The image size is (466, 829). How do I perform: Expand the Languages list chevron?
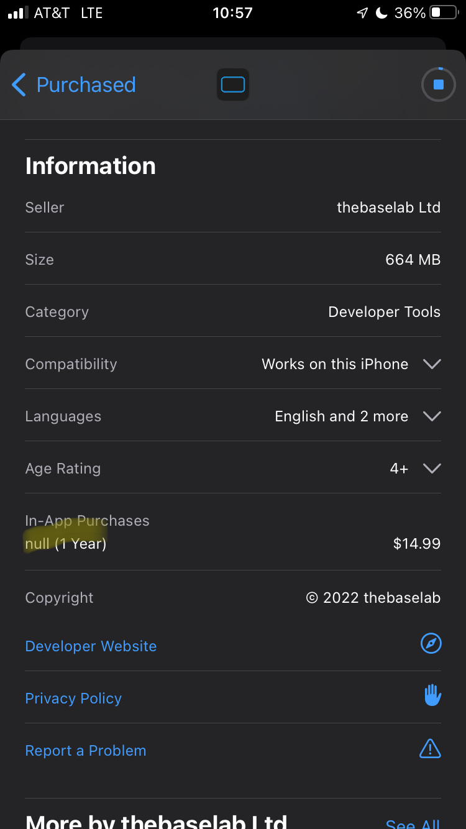[432, 416]
